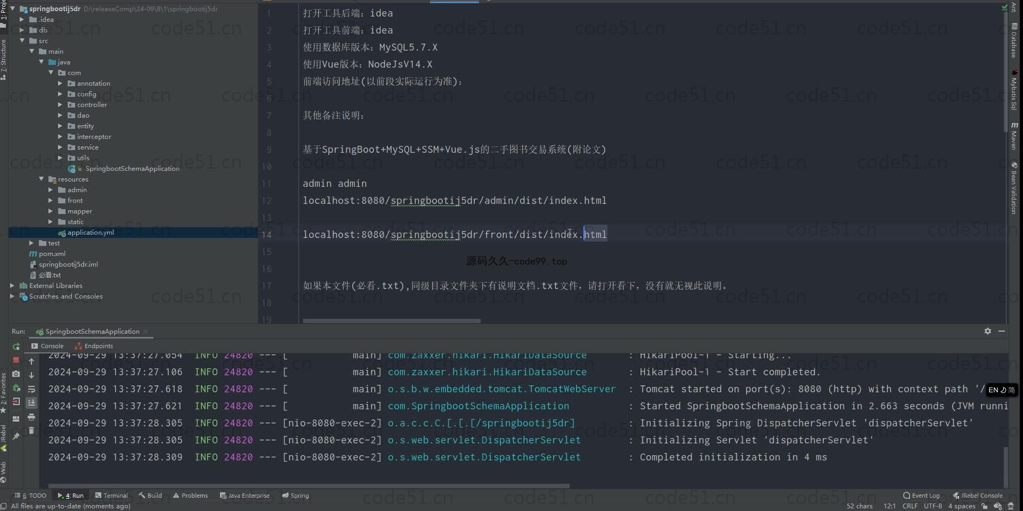
Task: Close the SpringbootSchemaApplication run tab
Action: click(145, 332)
